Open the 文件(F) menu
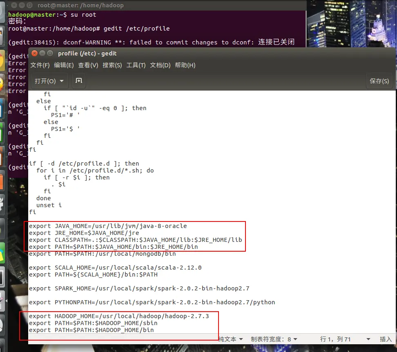Image resolution: width=397 pixels, height=352 pixels. (x=40, y=65)
